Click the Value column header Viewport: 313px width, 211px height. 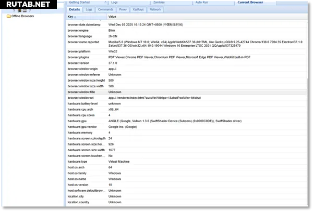[x=113, y=17]
